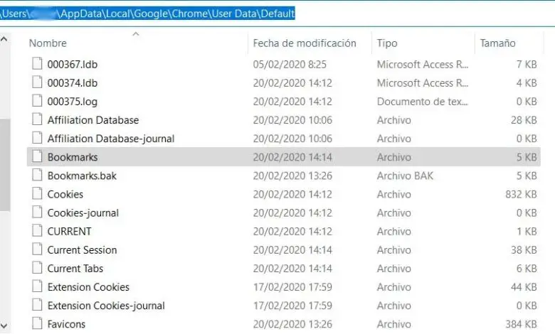555x334 pixels.
Task: Click the Current Session file icon
Action: [x=36, y=249]
